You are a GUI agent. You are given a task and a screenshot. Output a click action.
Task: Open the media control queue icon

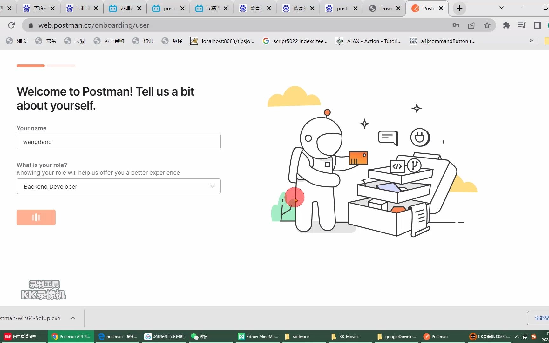522,25
